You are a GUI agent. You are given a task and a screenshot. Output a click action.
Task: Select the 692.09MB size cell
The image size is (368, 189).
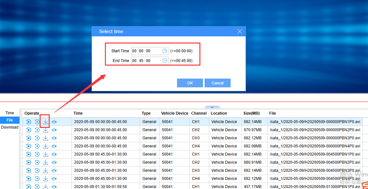tap(254, 146)
